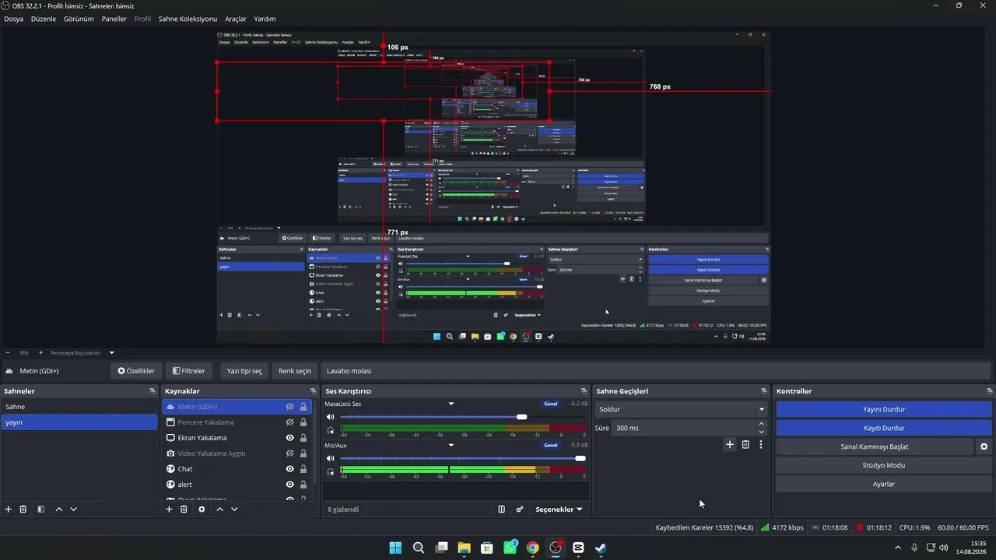Select the Sahne scene

click(x=79, y=407)
